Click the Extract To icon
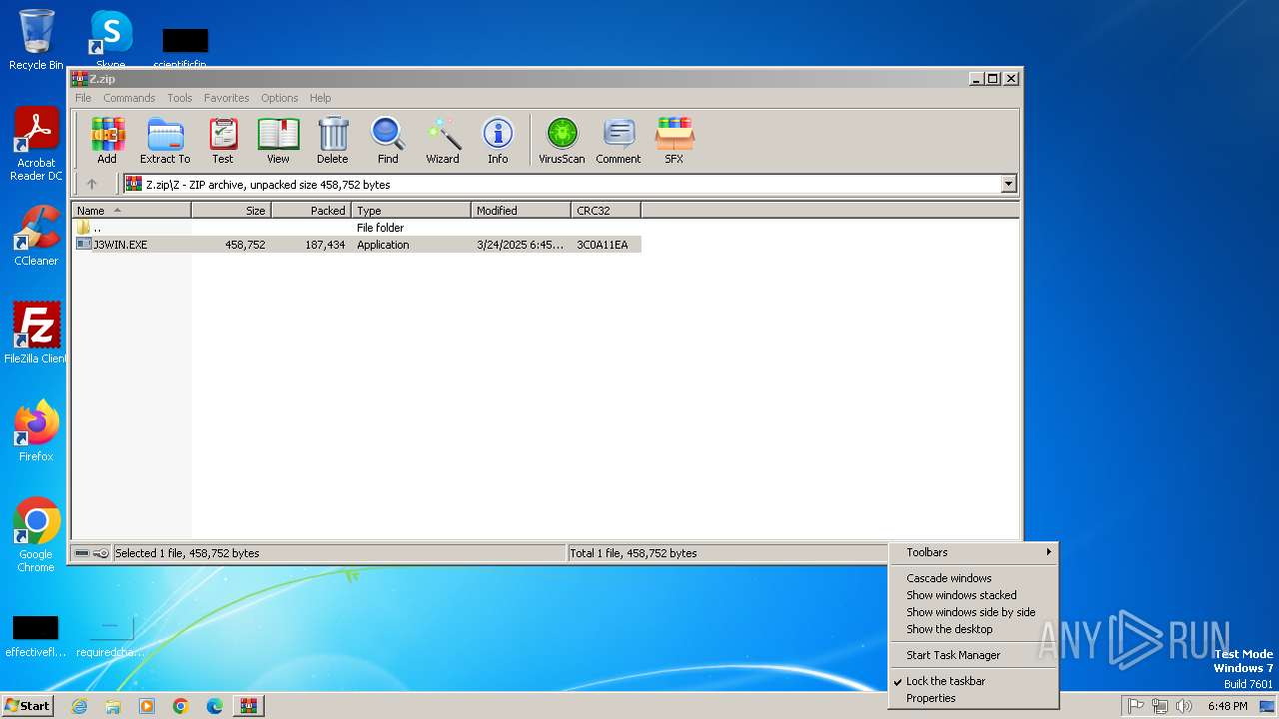Screen dimensions: 1279x719 (165, 140)
